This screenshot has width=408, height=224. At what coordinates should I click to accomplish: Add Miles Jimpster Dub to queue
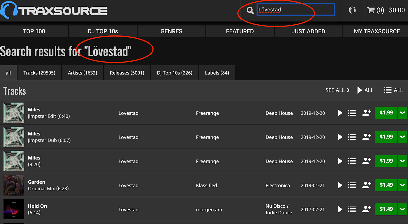click(x=352, y=137)
